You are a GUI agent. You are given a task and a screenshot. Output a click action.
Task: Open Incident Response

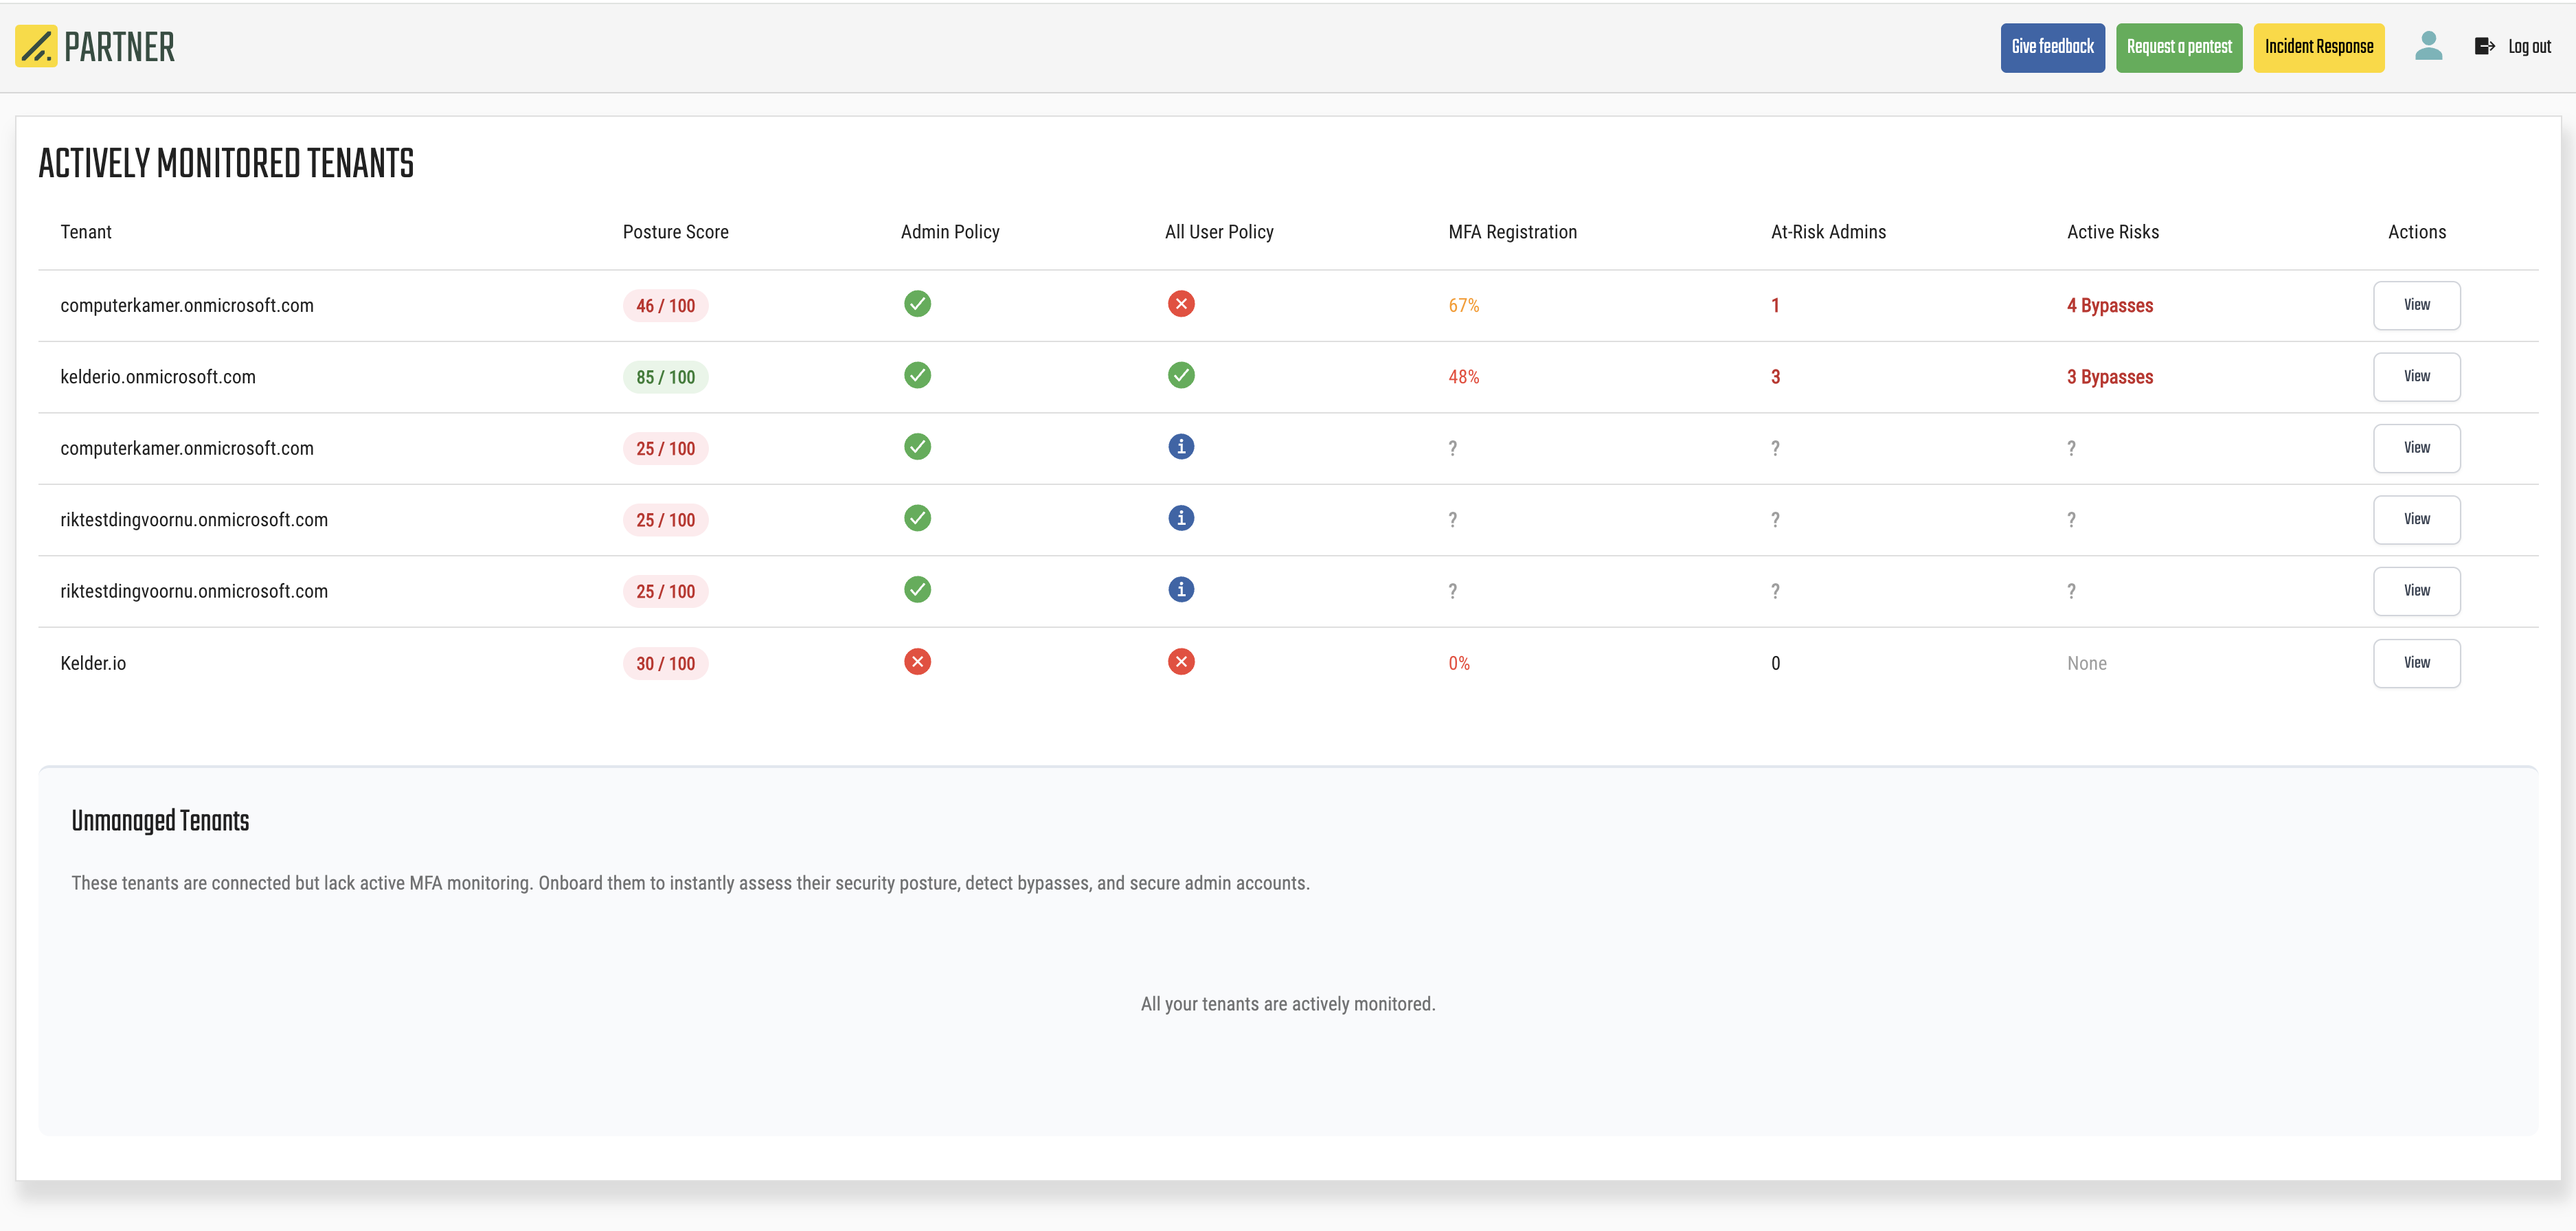(x=2318, y=47)
